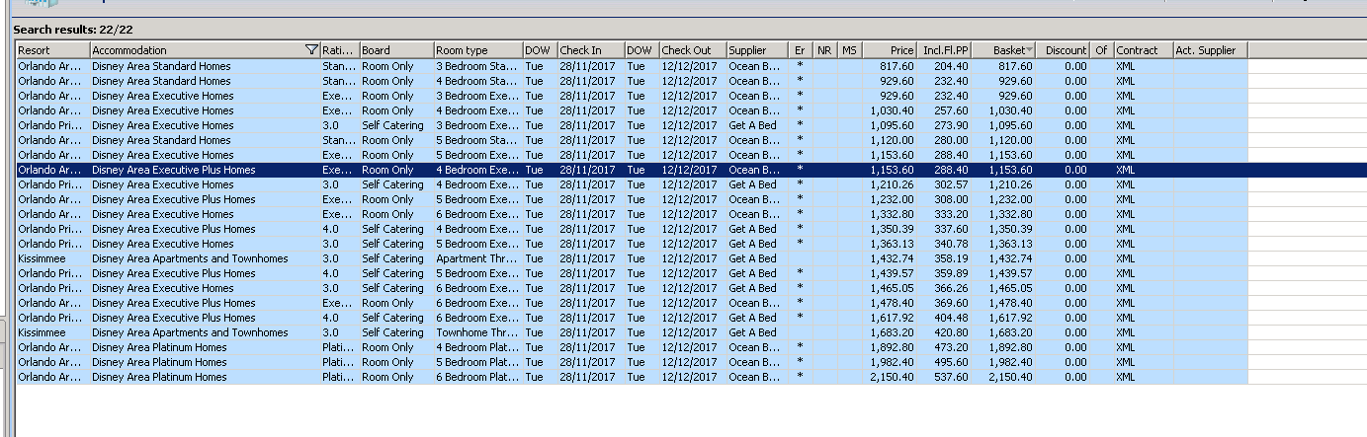Click 1,617.92 in the Price column
The height and width of the screenshot is (437, 1367).
click(x=892, y=318)
